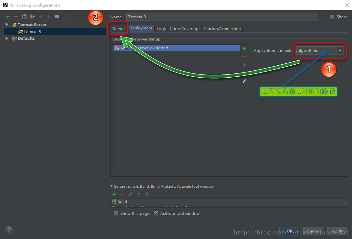Viewport: 352px width, 239px height.
Task: Focus the Name field containing Tomcat 9
Action: [222, 17]
